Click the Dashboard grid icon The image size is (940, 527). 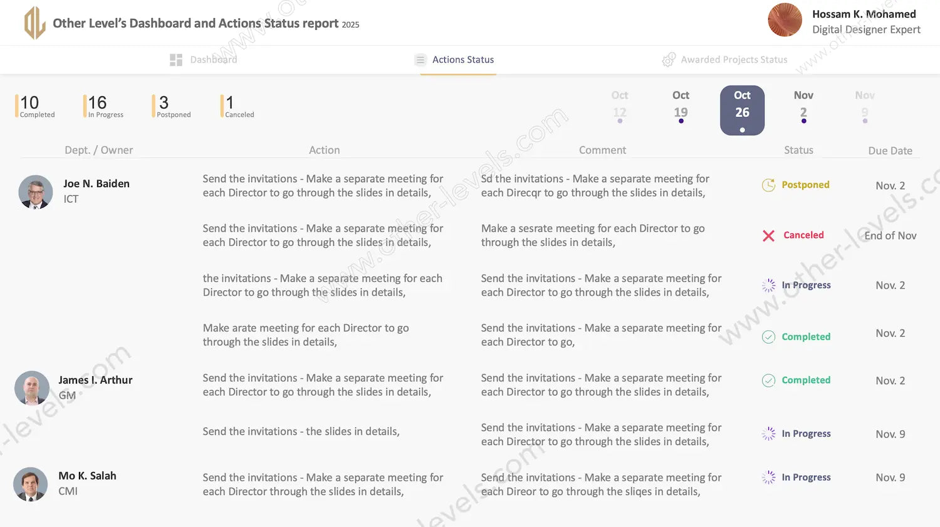[176, 60]
